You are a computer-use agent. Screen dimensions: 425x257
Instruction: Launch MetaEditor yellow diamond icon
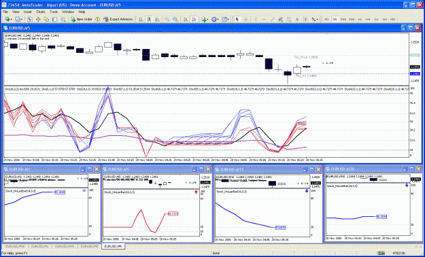(97, 19)
